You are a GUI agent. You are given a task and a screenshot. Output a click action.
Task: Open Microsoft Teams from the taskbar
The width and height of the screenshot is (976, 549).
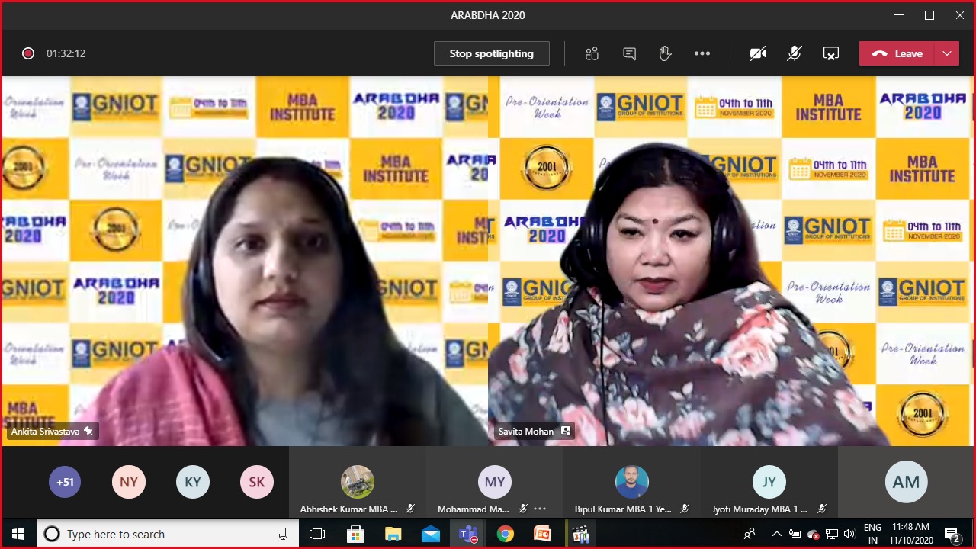coord(468,534)
